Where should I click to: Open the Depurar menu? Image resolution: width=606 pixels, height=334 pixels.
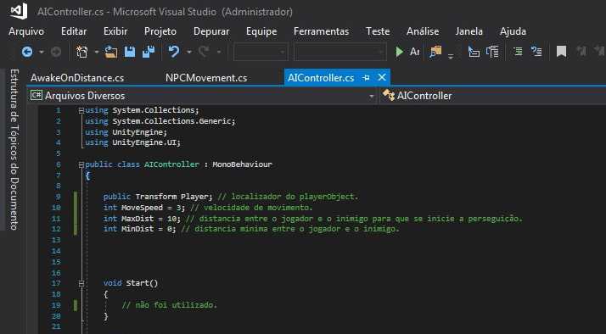pos(211,31)
